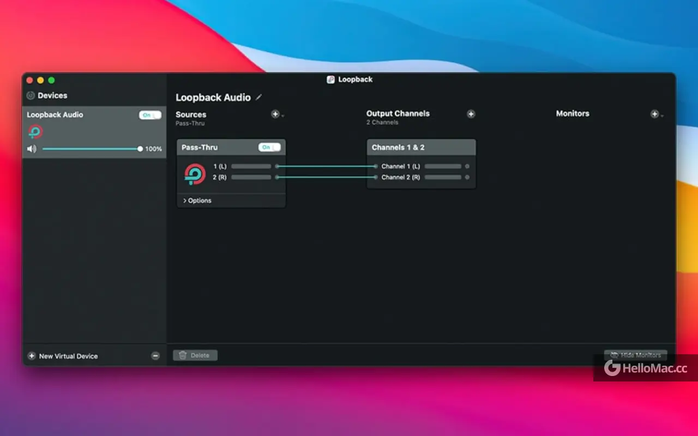
Task: Click the Monitors heading
Action: click(x=573, y=113)
